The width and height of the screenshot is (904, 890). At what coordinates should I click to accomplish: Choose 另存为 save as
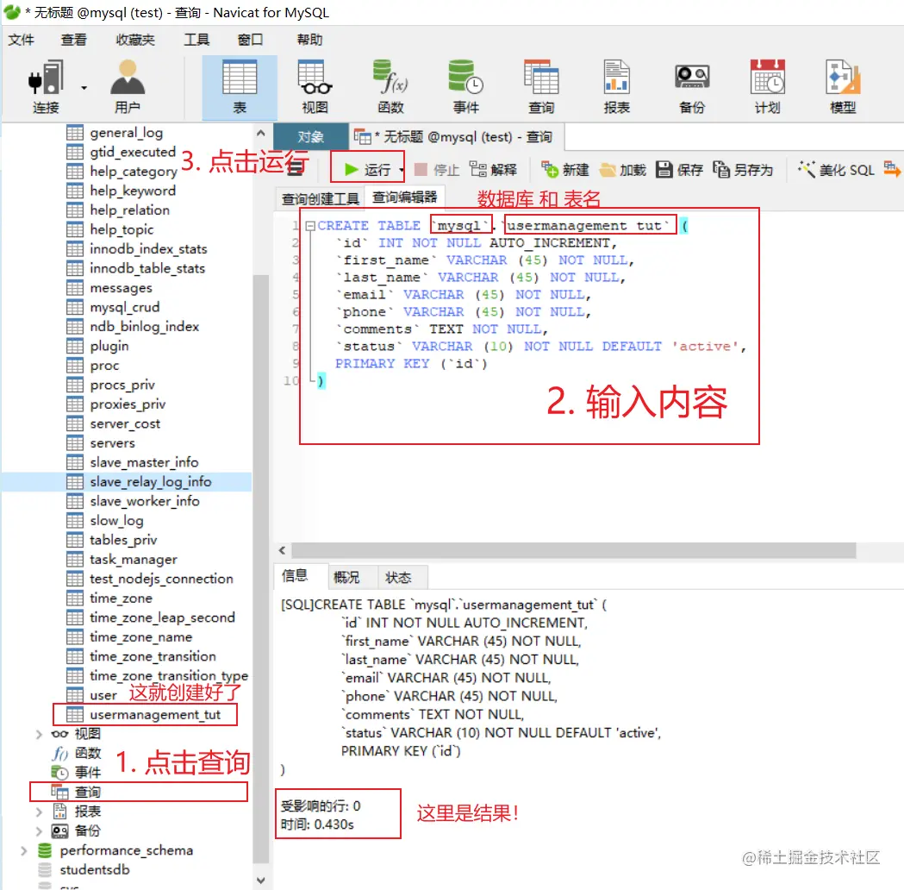(x=743, y=170)
